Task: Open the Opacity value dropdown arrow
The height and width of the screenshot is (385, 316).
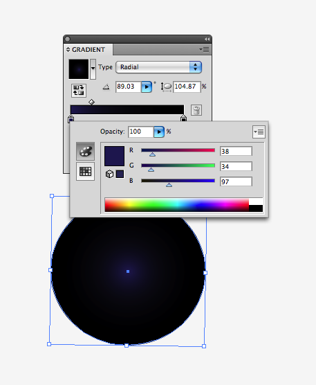Action: click(159, 132)
